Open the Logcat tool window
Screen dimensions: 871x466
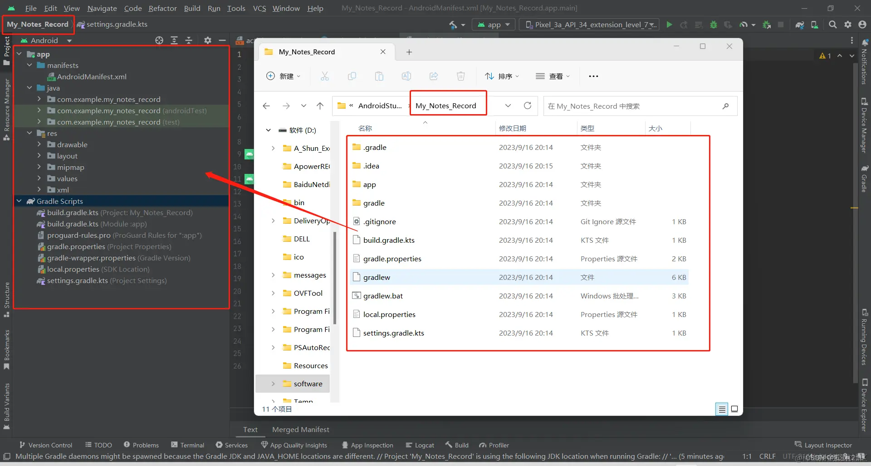click(420, 445)
